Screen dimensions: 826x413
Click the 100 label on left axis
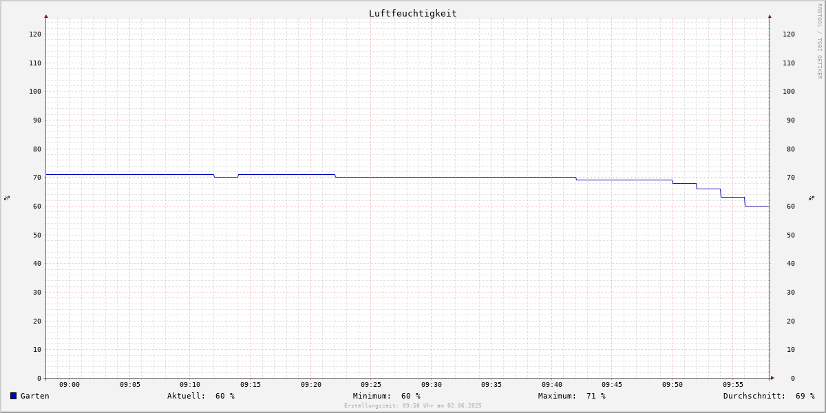[35, 91]
